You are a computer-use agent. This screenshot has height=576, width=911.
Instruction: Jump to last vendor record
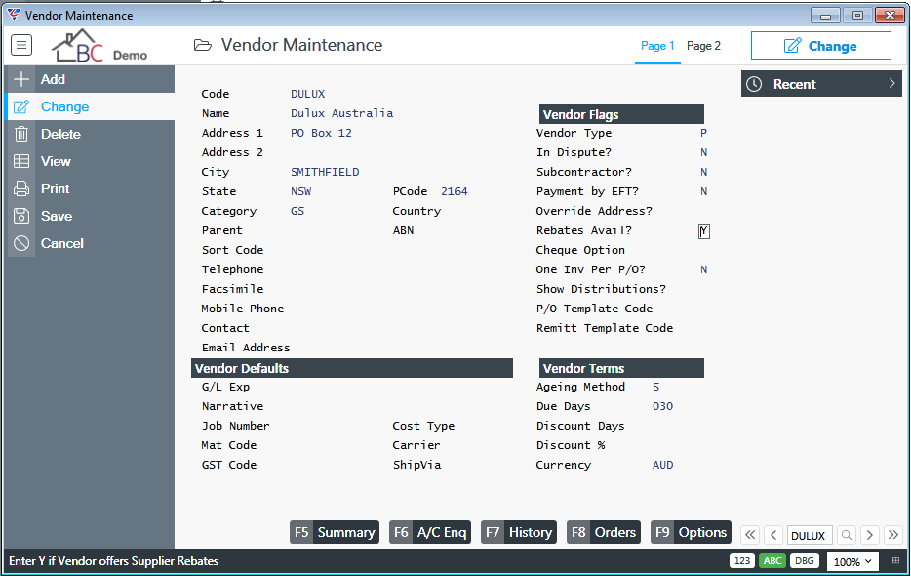tap(893, 535)
